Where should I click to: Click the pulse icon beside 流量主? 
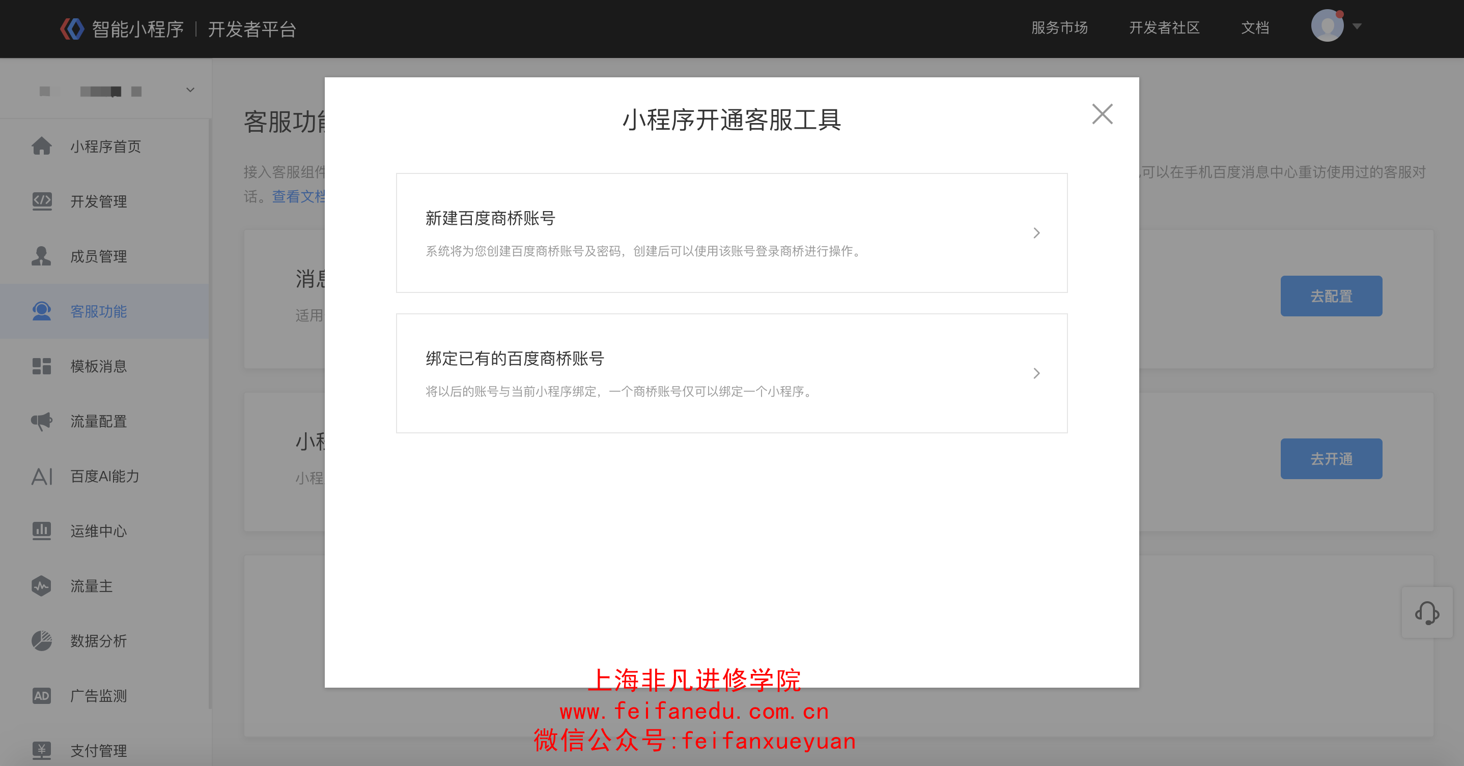click(x=42, y=586)
